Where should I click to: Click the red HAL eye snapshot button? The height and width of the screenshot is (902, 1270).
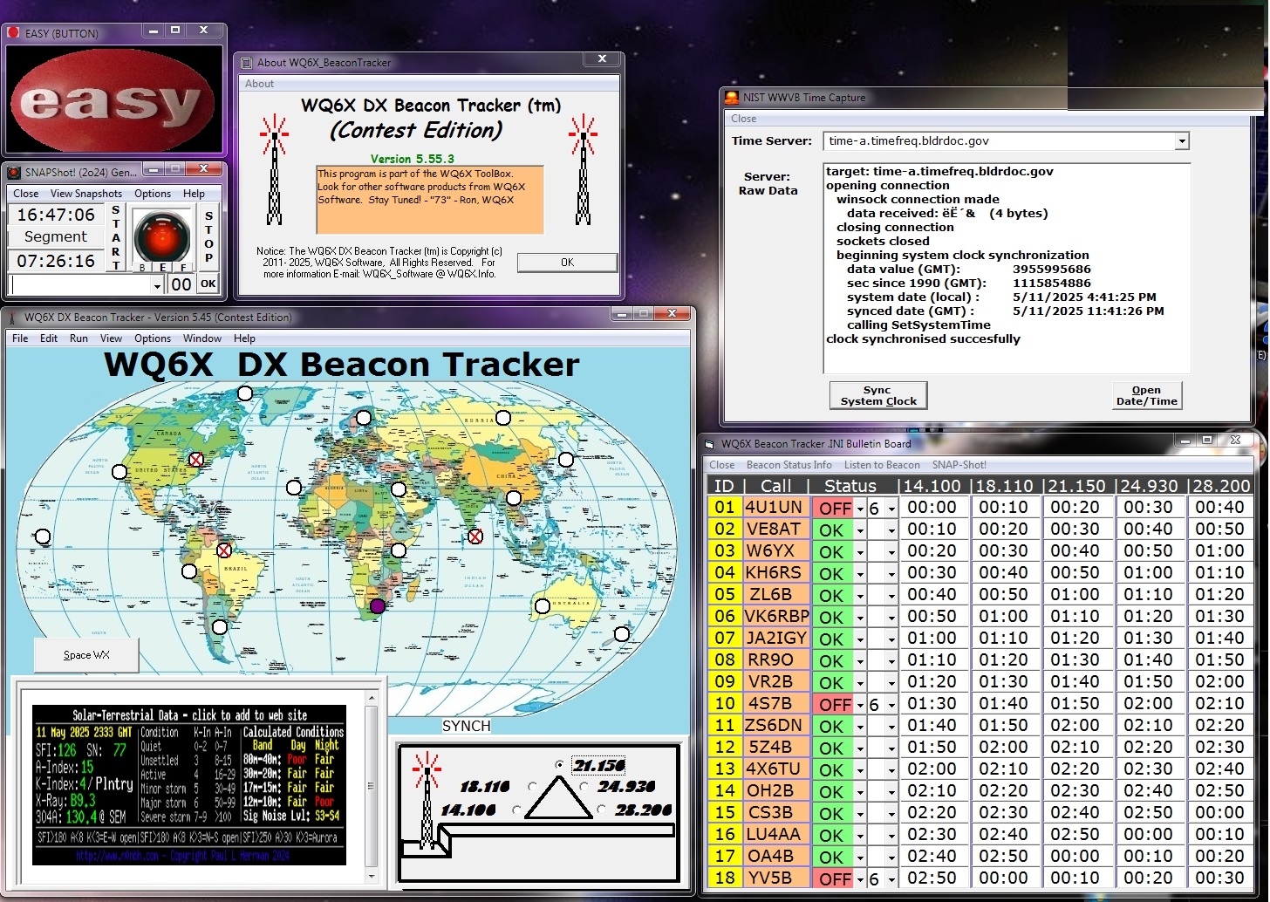coord(162,236)
